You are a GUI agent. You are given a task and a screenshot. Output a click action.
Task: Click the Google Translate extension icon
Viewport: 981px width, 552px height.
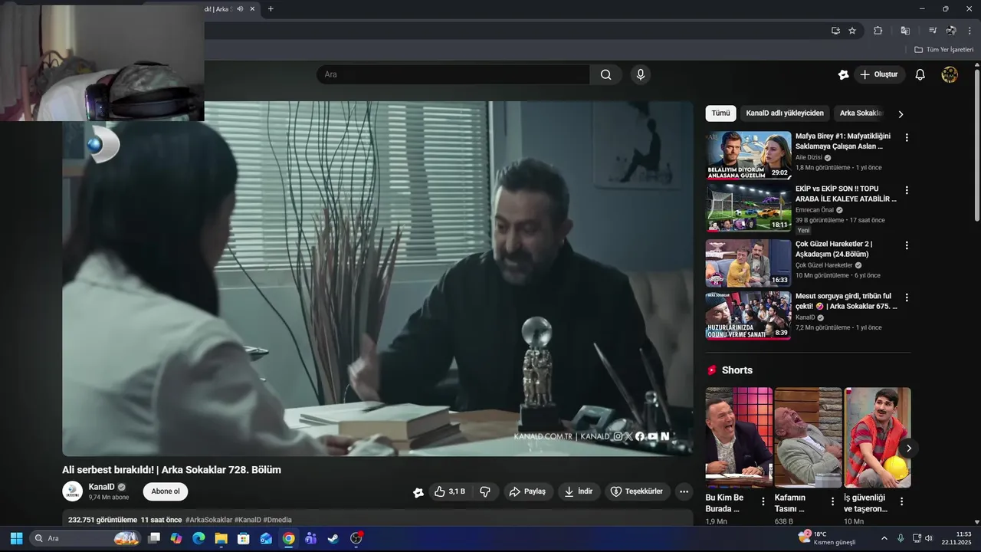coord(905,31)
